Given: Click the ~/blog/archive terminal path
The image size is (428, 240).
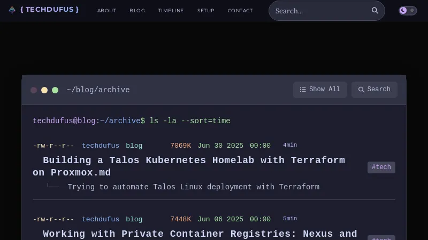Looking at the screenshot, I should tap(98, 90).
